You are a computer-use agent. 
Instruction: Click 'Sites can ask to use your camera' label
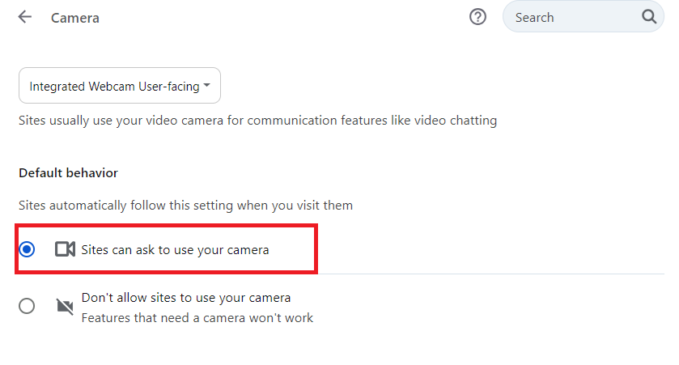point(175,250)
